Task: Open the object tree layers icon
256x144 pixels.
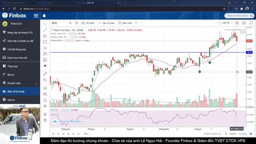Action: click(x=45, y=114)
